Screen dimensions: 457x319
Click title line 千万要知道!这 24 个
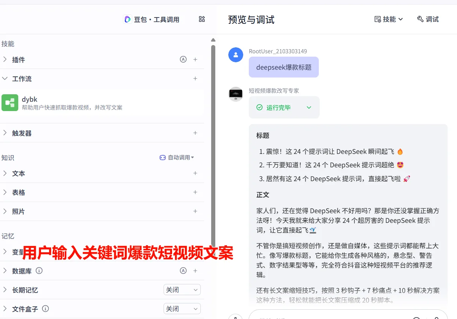click(335, 165)
